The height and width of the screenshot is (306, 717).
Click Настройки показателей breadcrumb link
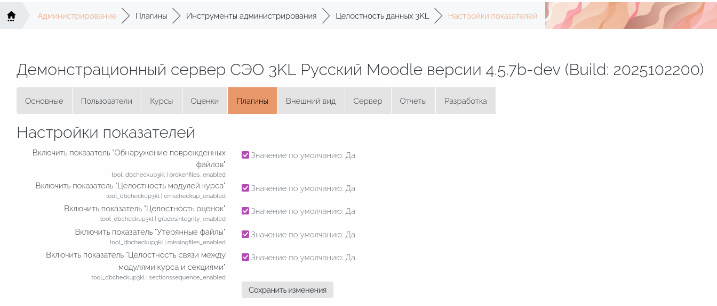tap(492, 16)
